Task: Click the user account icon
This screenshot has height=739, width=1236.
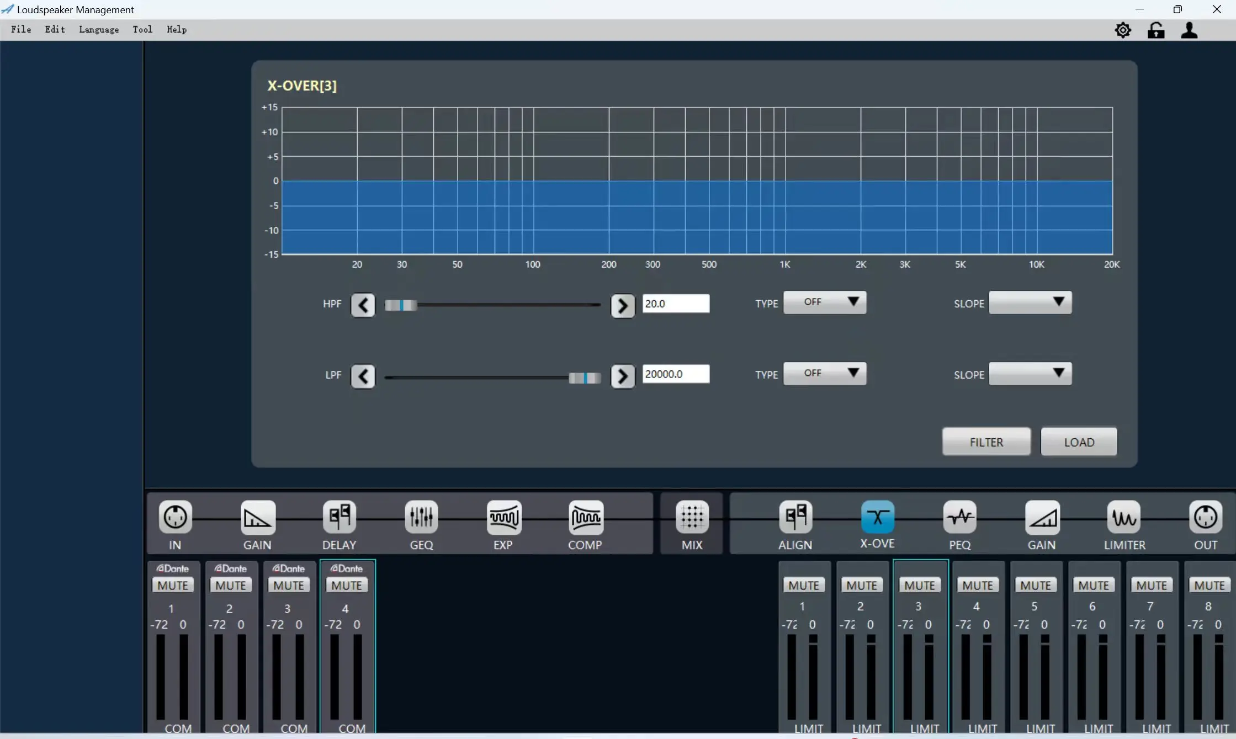Action: 1189,30
